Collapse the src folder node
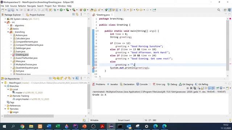The height and width of the screenshot is (130, 232). (x=5, y=22)
